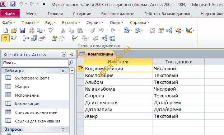Screen dimensions: 224x135
Task: Collapse the Таблицы group chevrons
Action: click(63, 71)
